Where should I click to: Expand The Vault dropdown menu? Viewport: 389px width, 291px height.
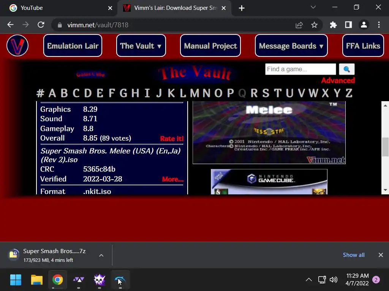141,46
